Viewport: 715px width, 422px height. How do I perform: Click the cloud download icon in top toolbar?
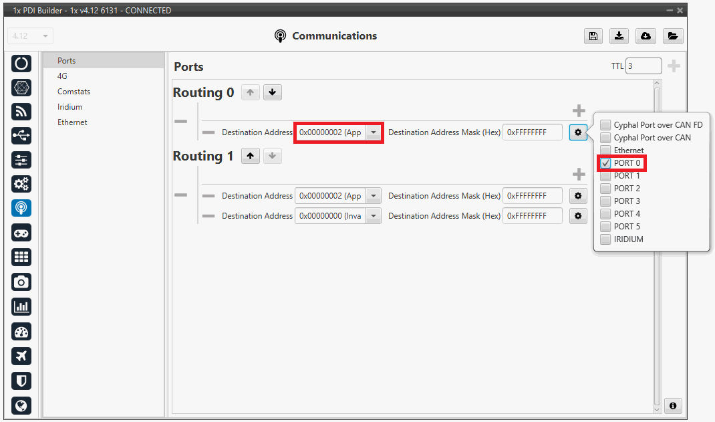coord(646,36)
